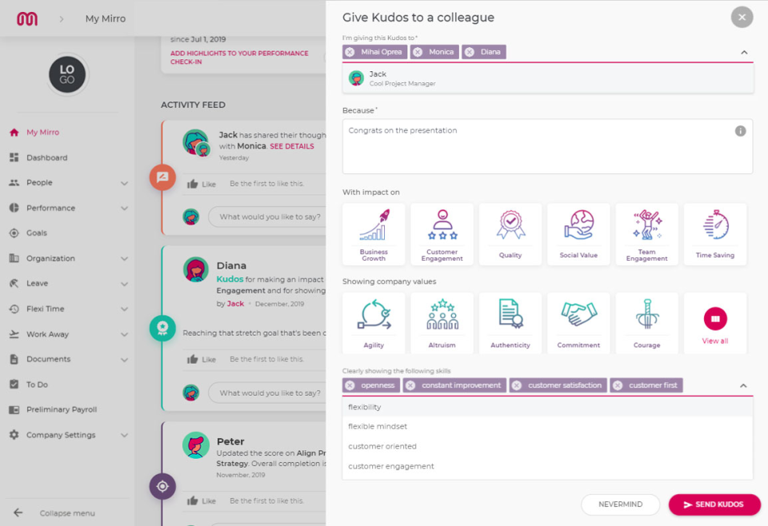Remove the customer satisfaction skill tag
This screenshot has width=768, height=526.
click(517, 385)
